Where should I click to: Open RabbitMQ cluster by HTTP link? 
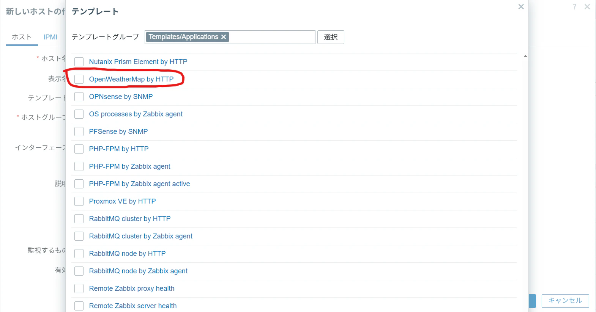130,219
